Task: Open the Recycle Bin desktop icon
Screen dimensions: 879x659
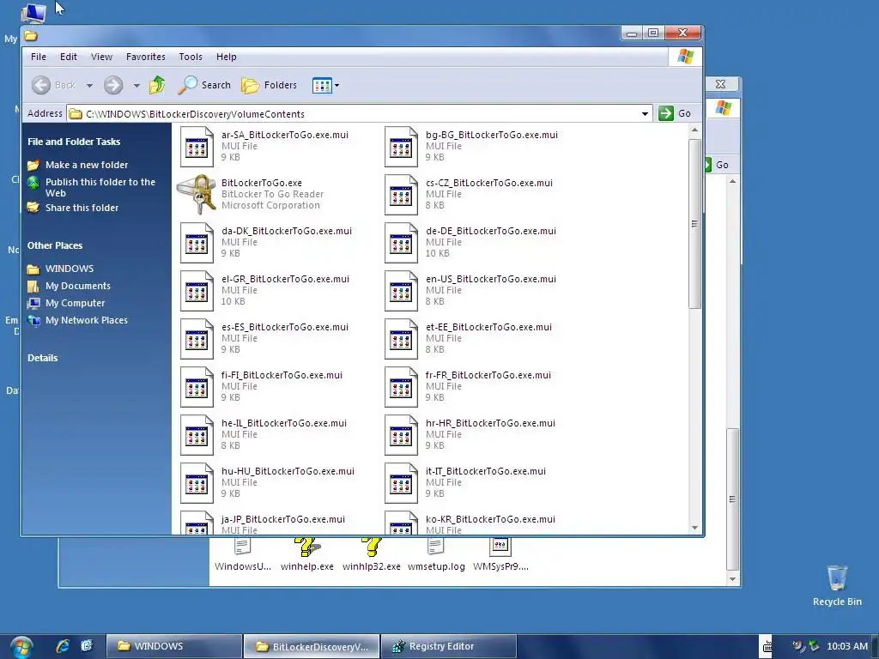Action: (x=837, y=585)
